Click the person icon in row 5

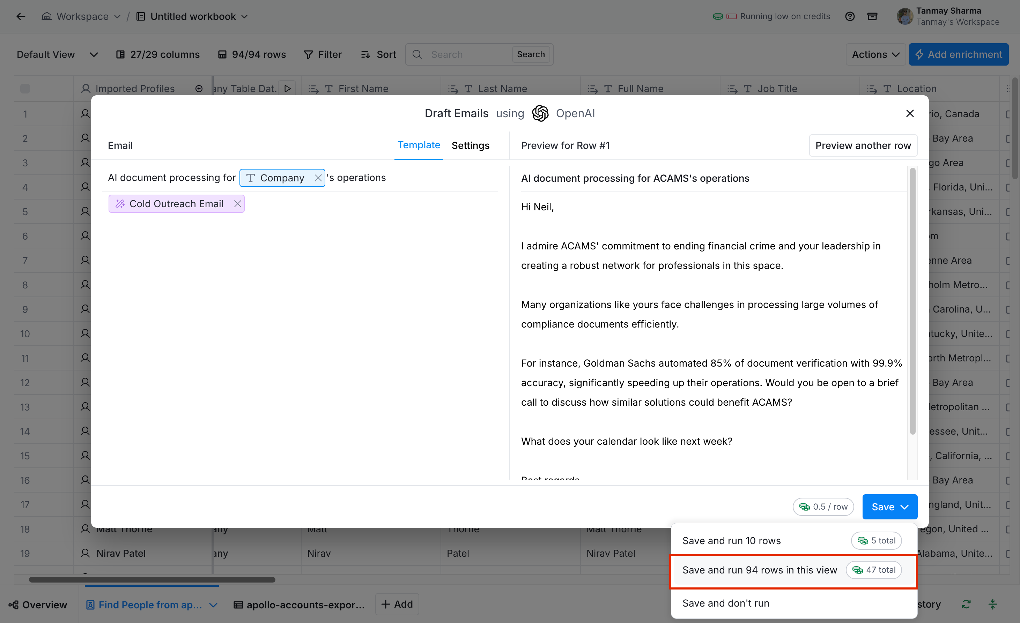point(85,211)
